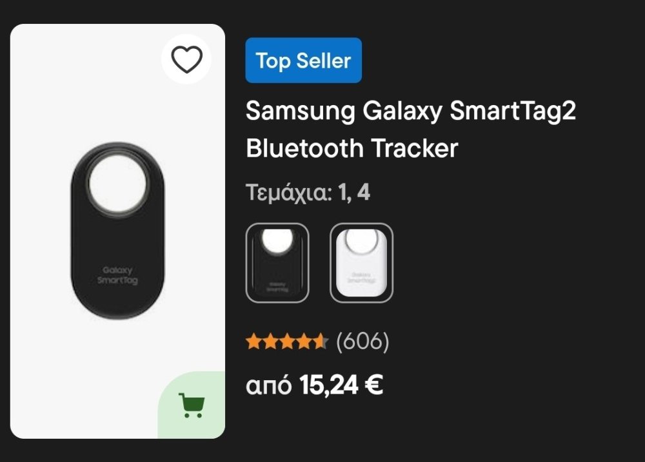This screenshot has width=645, height=462.
Task: Click the first orange rating star
Action: click(x=253, y=342)
